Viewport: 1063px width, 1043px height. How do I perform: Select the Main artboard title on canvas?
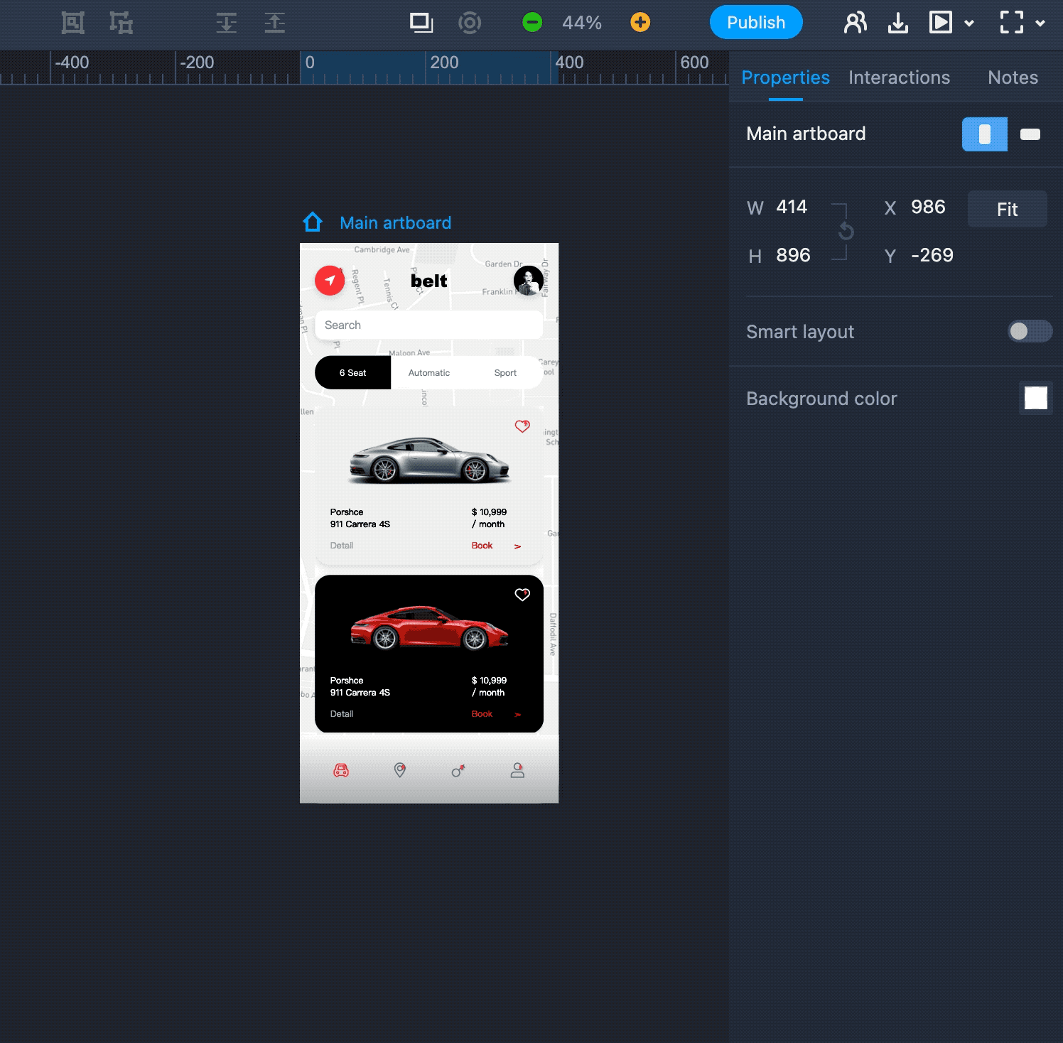click(395, 223)
